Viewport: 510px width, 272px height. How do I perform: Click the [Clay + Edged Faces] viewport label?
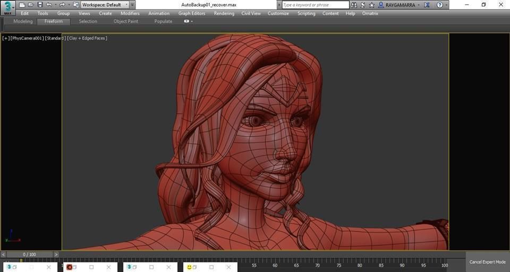tap(87, 38)
